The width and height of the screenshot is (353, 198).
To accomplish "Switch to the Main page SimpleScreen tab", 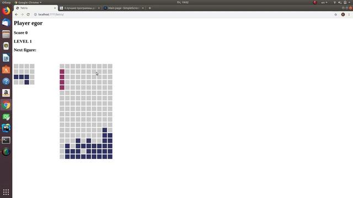I will pyautogui.click(x=124, y=8).
